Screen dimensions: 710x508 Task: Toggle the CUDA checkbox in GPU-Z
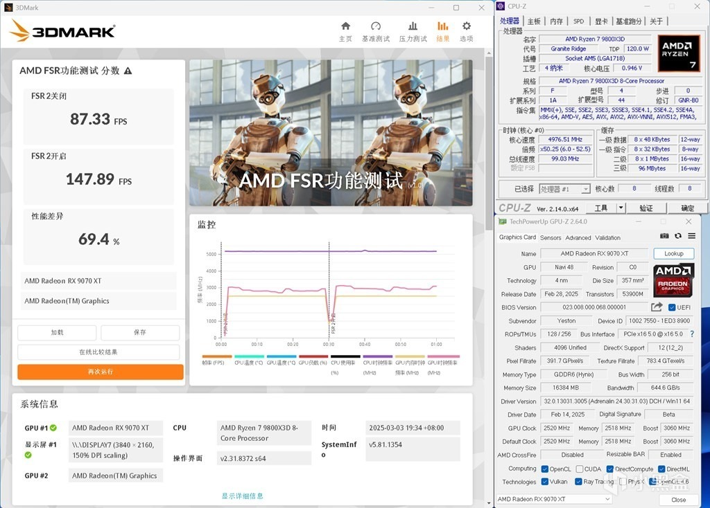(580, 469)
